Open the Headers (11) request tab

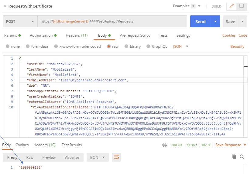[77, 35]
